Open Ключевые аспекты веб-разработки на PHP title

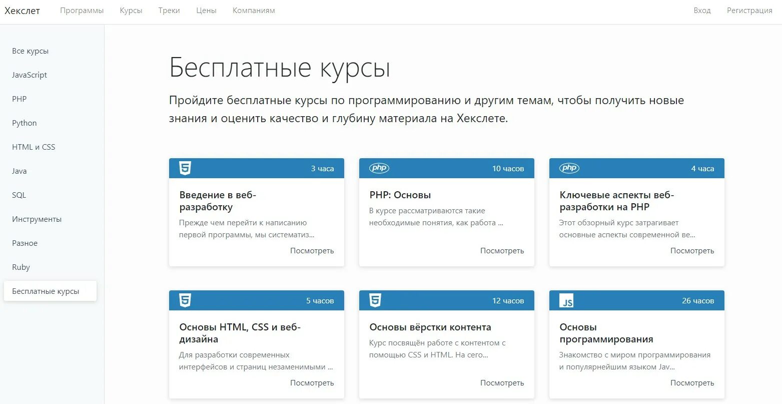click(x=617, y=201)
